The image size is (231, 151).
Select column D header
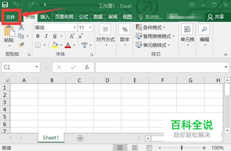click(107, 80)
